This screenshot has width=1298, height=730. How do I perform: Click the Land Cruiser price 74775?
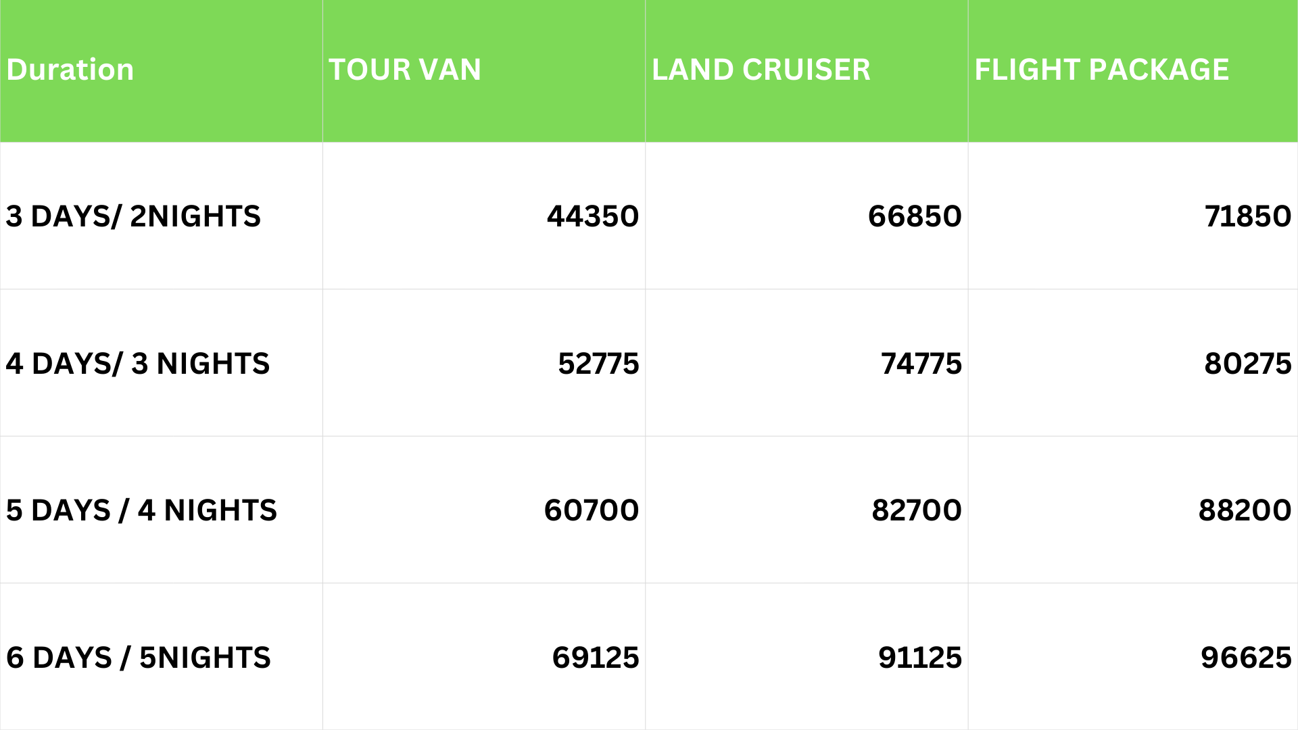coord(921,364)
